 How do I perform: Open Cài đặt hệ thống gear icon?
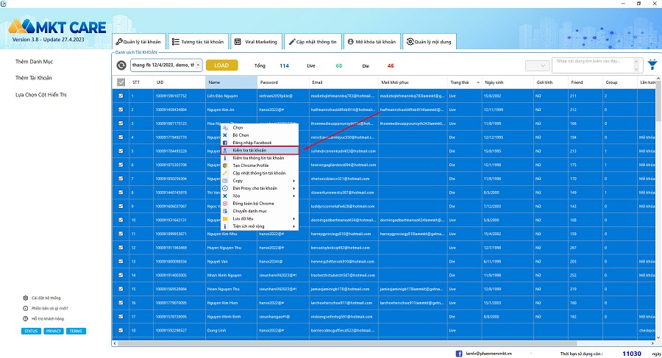pyautogui.click(x=26, y=298)
